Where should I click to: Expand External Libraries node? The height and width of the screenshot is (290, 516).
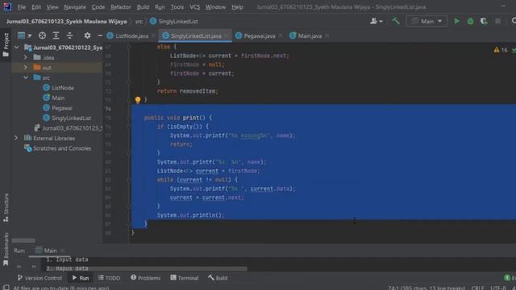(x=16, y=138)
